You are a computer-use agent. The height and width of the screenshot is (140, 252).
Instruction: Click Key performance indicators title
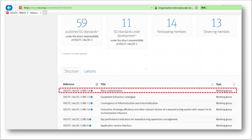coord(139,119)
